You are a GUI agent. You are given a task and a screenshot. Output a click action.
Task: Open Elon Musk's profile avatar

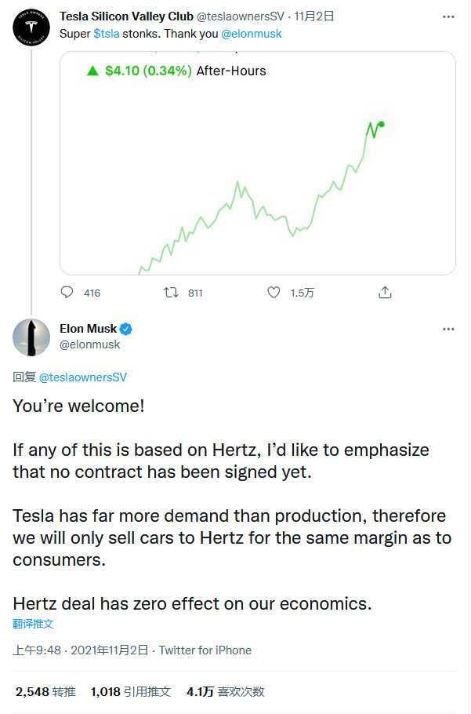pyautogui.click(x=31, y=337)
